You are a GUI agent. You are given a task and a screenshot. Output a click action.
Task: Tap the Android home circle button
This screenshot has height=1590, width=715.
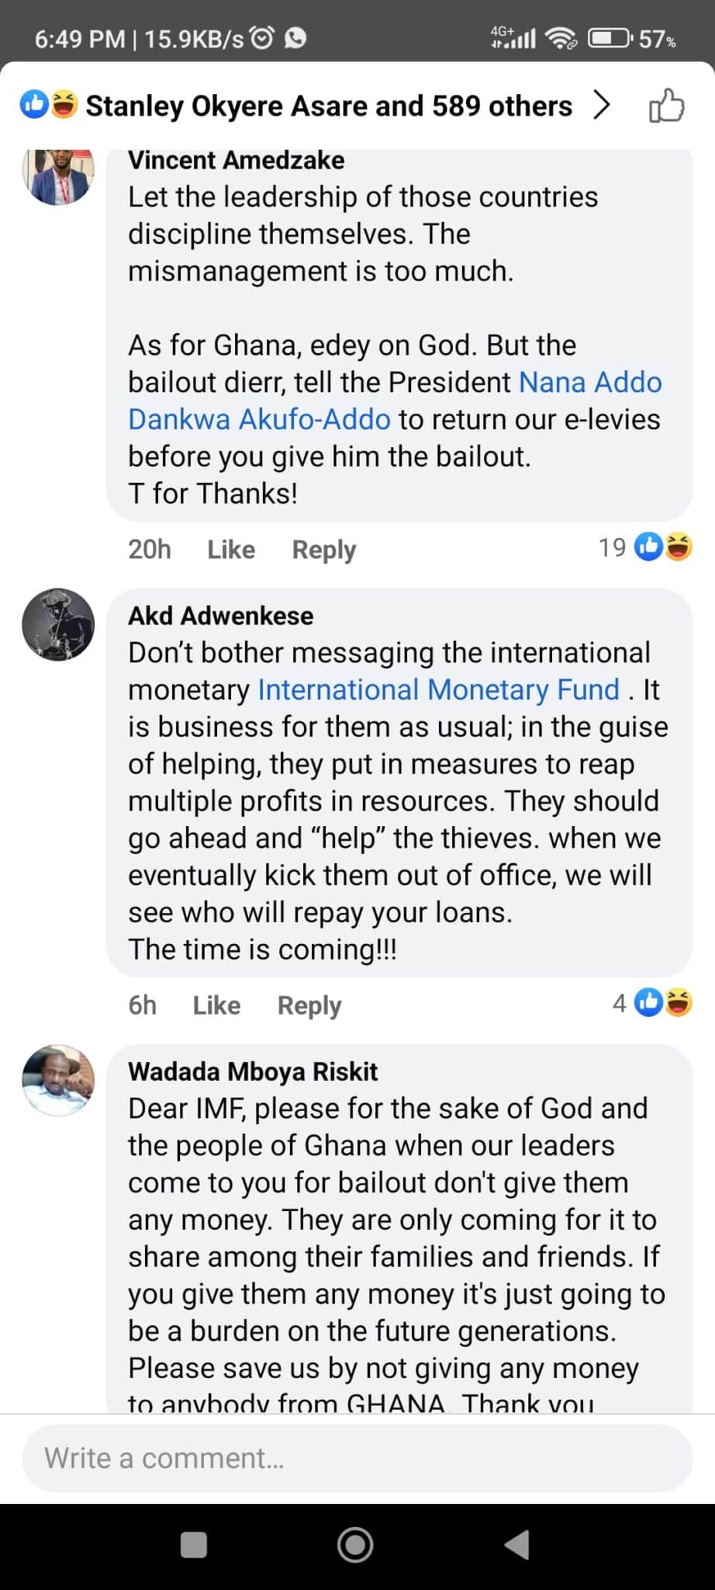(356, 1545)
